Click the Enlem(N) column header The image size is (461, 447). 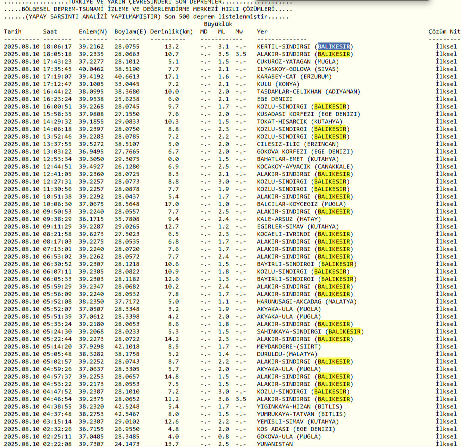click(93, 32)
